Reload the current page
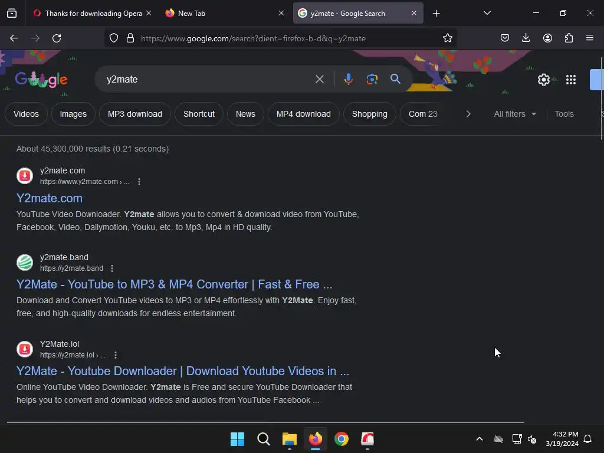Image resolution: width=604 pixels, height=453 pixels. 57,38
